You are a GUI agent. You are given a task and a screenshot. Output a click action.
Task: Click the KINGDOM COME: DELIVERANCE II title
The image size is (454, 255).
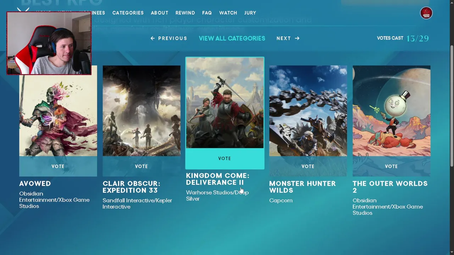pos(218,179)
